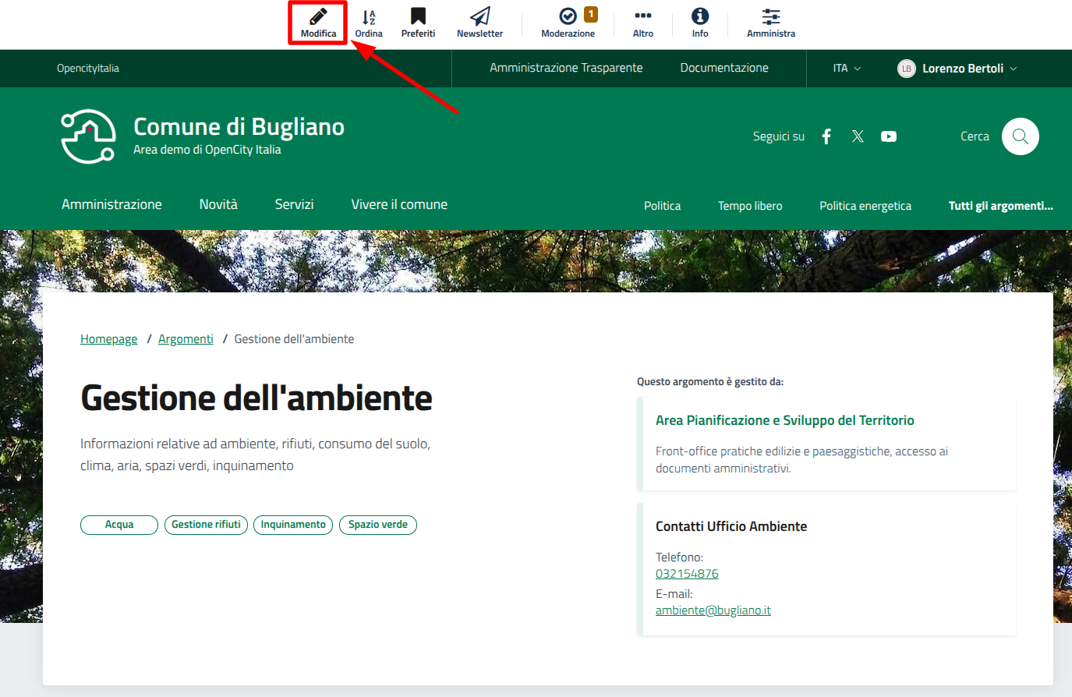This screenshot has height=697, width=1072.
Task: Expand the Altro three-dots menu
Action: pyautogui.click(x=643, y=17)
